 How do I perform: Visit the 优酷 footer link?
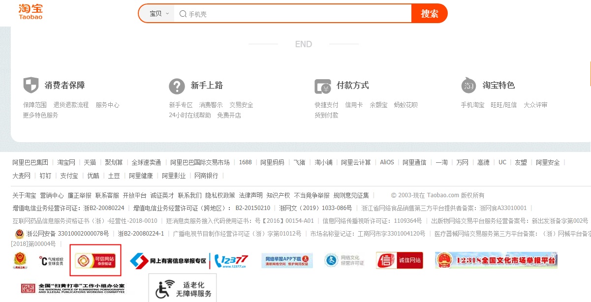93,176
